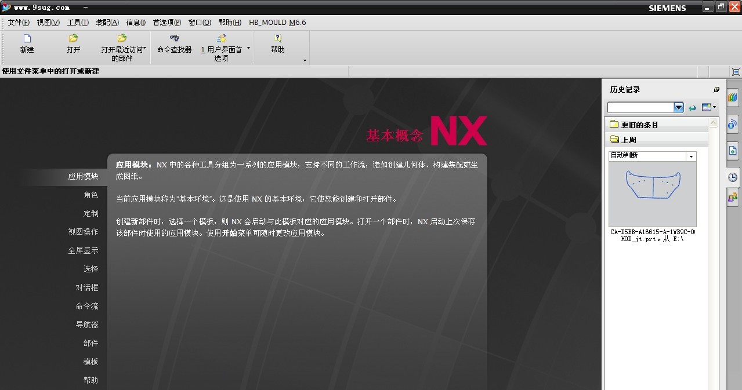Select the 选择 topic
Viewport: 742px width, 390px height.
(91, 269)
